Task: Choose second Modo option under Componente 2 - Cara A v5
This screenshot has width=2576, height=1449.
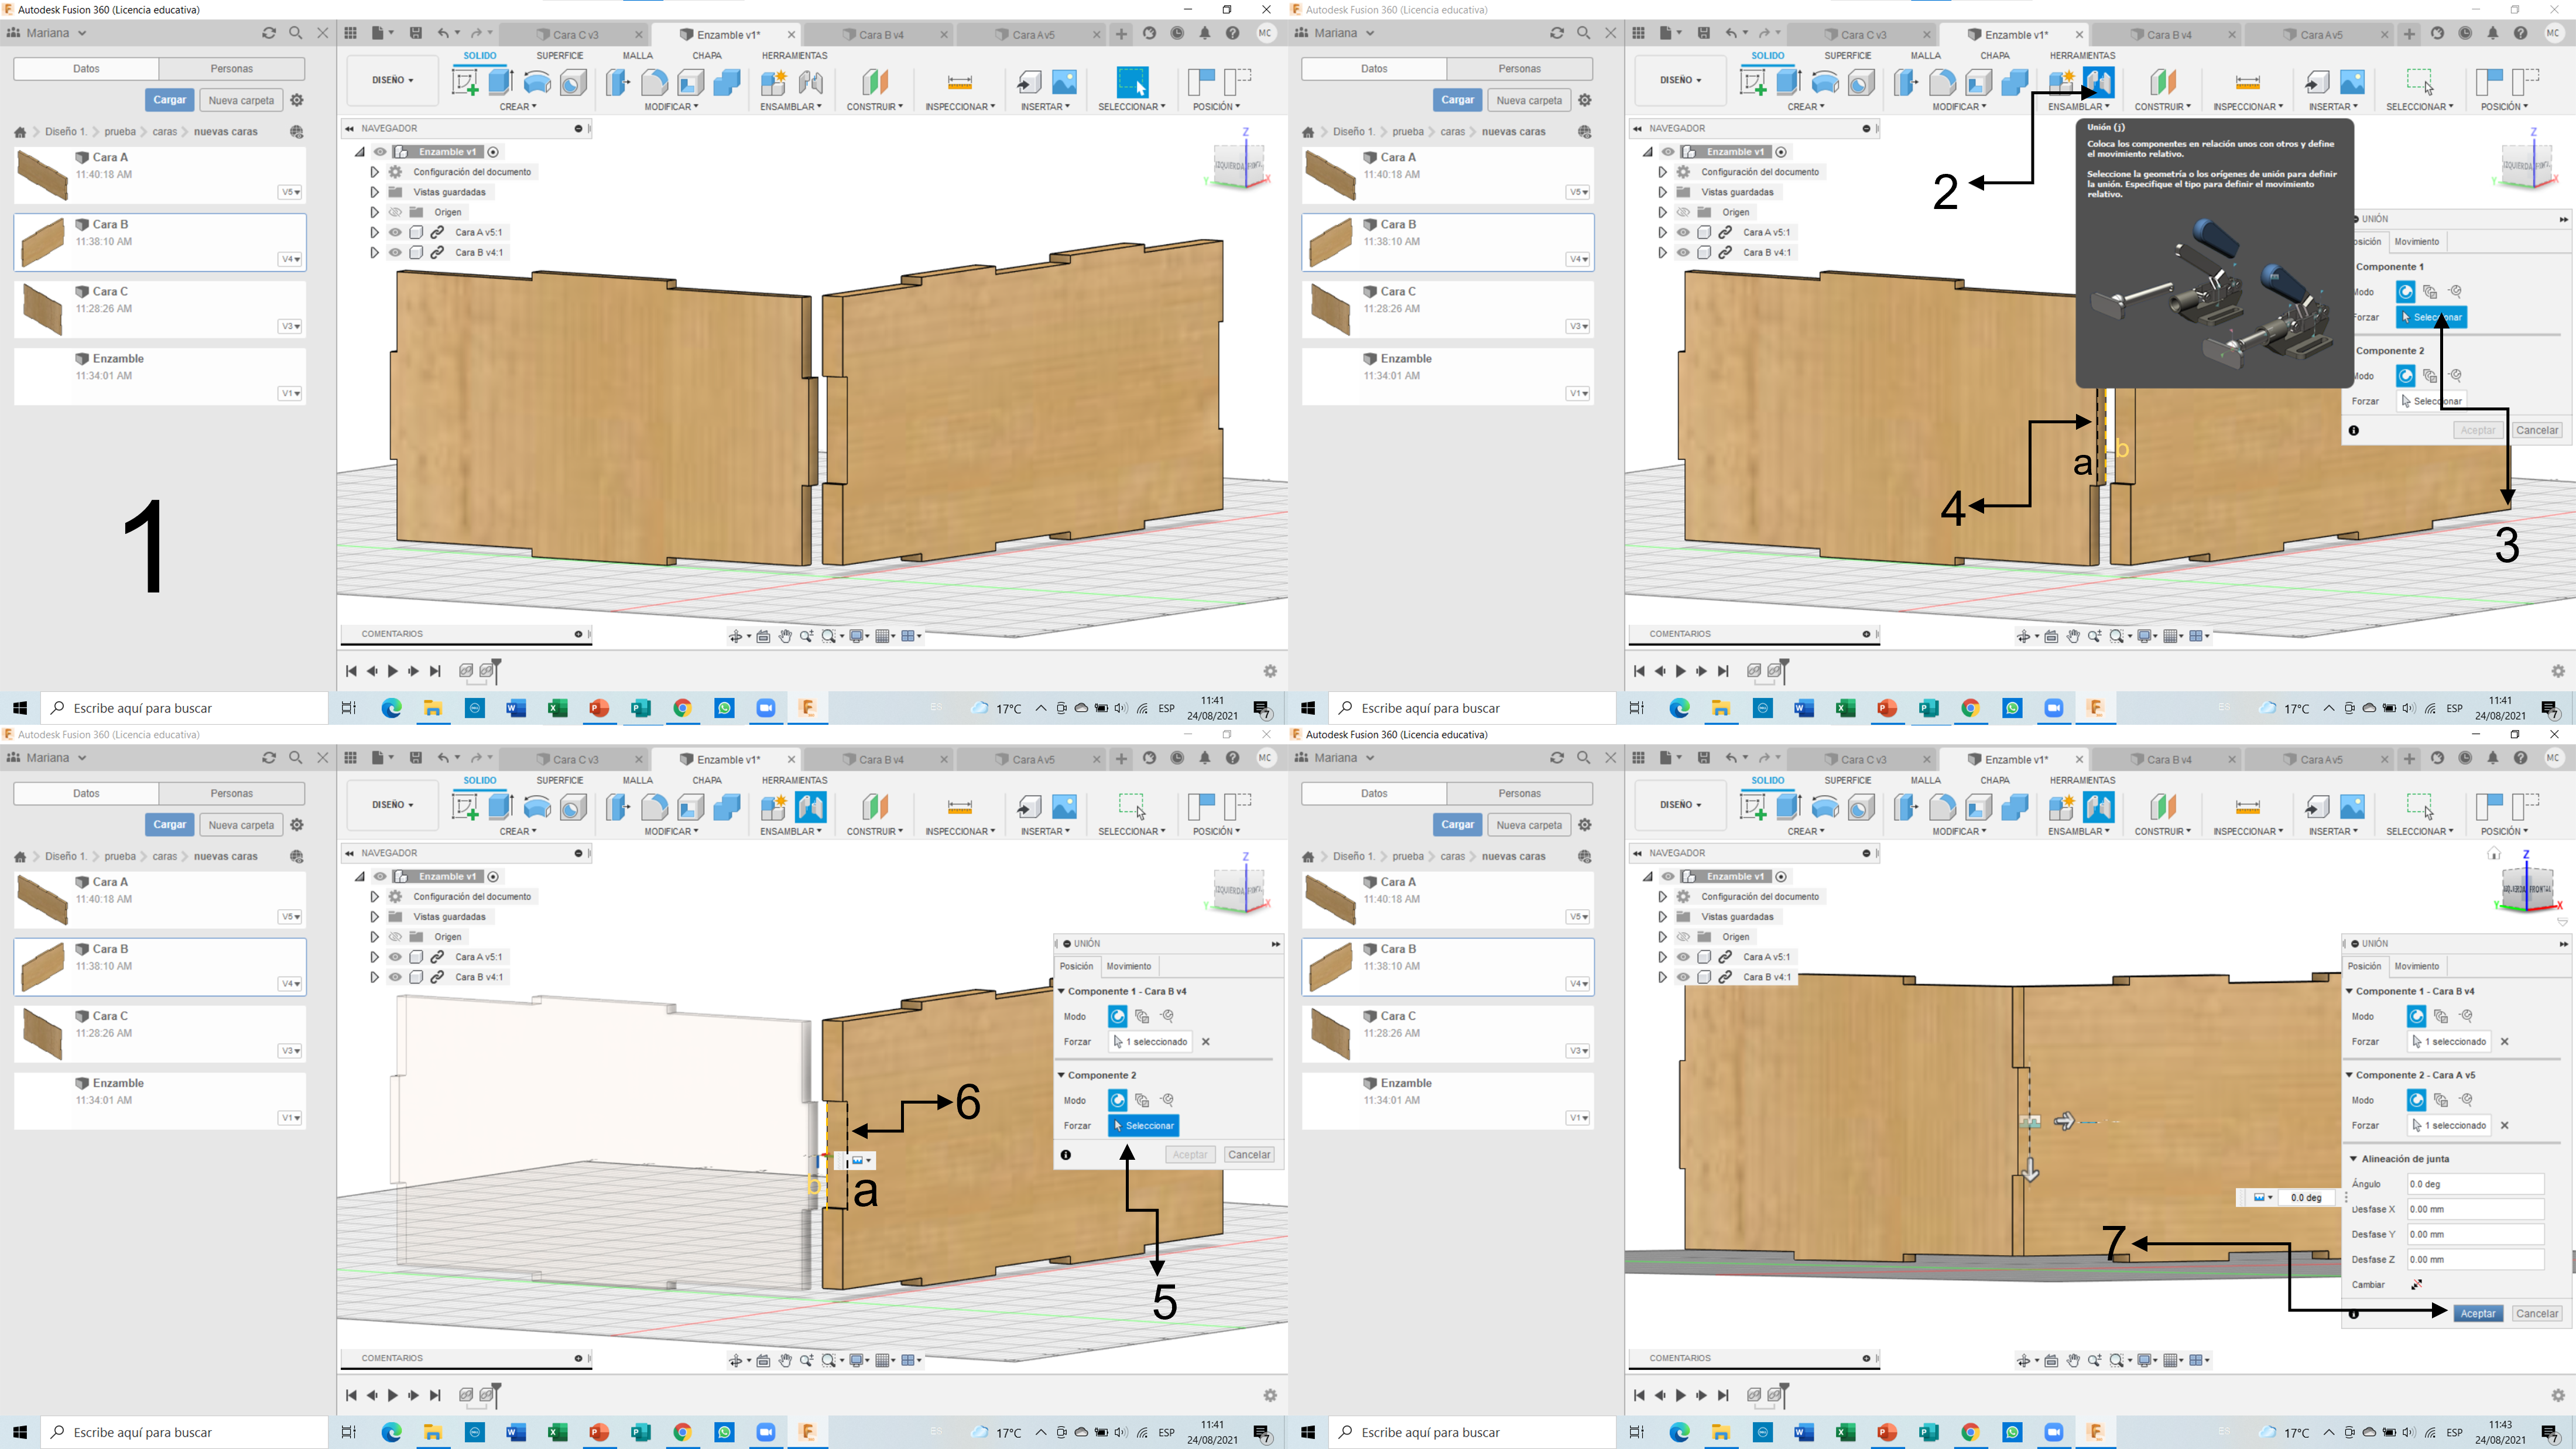Action: [x=2441, y=1100]
